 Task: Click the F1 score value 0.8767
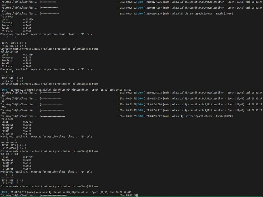click(27, 31)
